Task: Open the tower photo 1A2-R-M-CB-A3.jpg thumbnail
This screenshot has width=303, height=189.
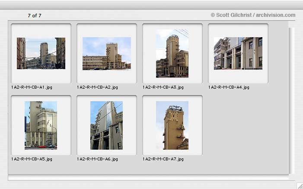Action: pyautogui.click(x=172, y=53)
